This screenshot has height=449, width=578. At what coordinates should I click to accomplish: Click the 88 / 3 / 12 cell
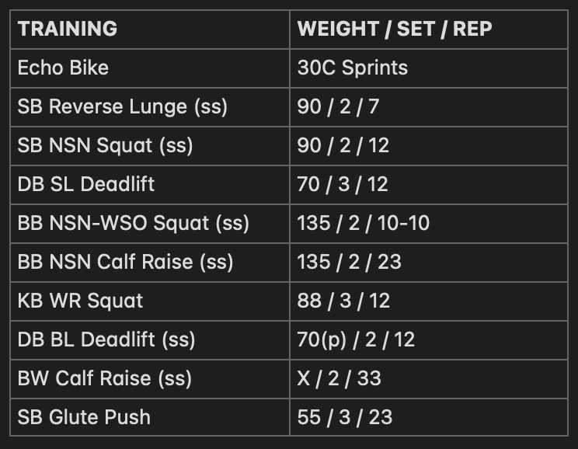429,301
